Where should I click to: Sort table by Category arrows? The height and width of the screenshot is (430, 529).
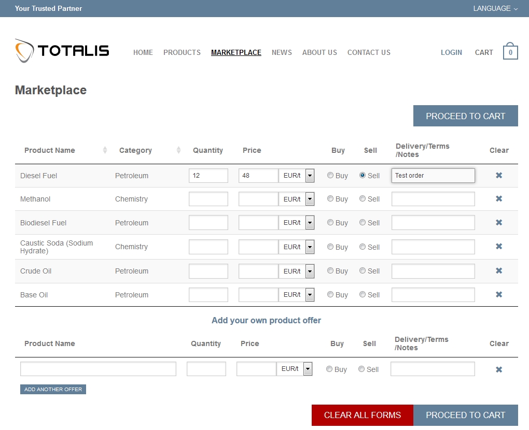click(178, 150)
